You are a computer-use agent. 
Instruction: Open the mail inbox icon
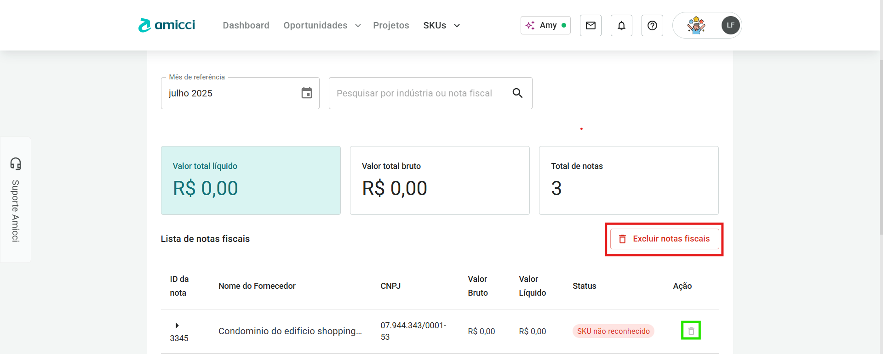point(591,26)
